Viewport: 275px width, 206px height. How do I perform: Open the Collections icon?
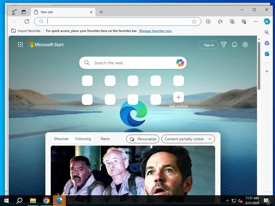pos(232,21)
